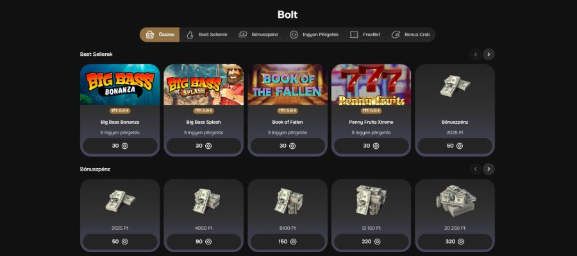Purchase 4050 Ft bonus for 90 coins
This screenshot has width=577, height=256.
(203, 242)
